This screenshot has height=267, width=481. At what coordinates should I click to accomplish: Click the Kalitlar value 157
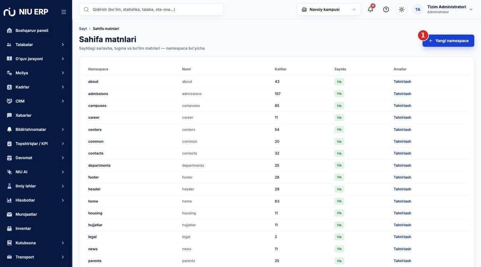277,94
